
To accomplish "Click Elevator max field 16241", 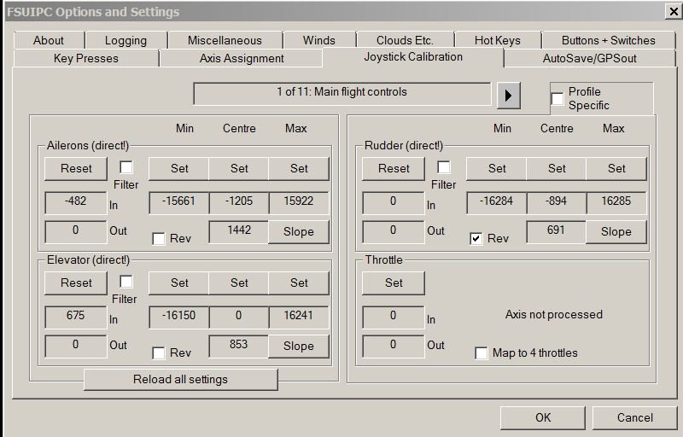I will (299, 317).
